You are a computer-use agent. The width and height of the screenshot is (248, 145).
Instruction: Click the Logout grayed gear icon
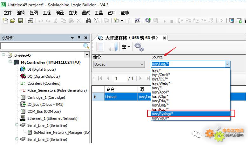(x=156, y=21)
